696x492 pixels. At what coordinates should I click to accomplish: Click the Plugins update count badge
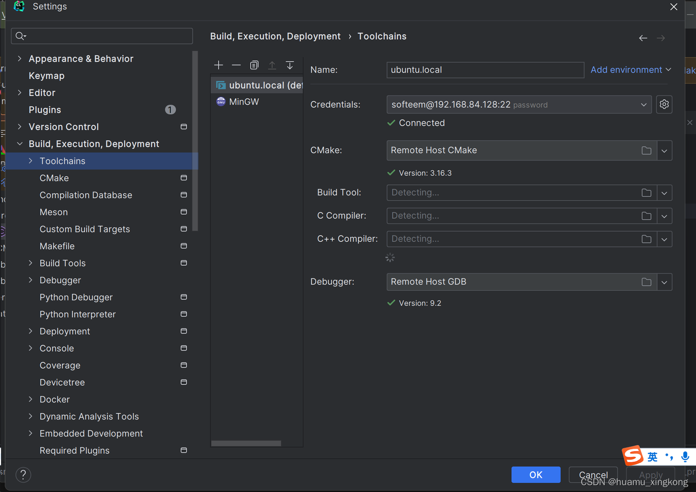170,110
